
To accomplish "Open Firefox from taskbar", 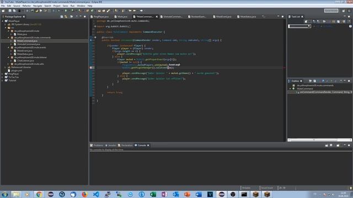I will point(84,194).
